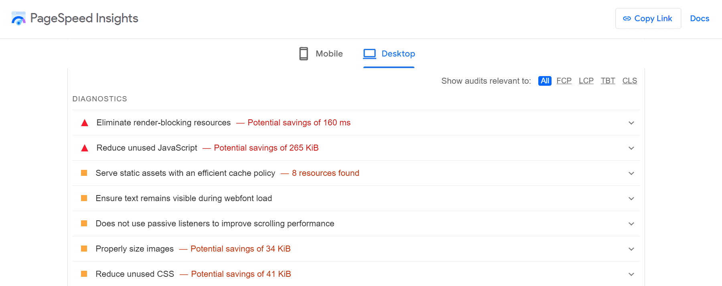Click 'Reduce unused CSS' text

(x=135, y=274)
